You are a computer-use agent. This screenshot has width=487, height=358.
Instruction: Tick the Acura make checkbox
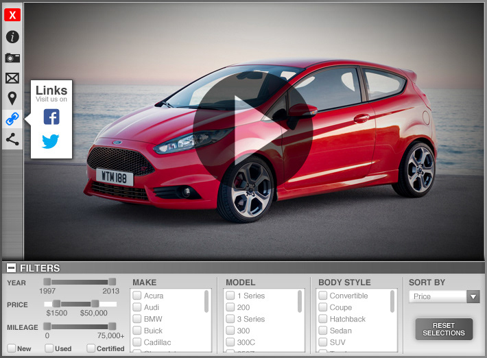coord(137,296)
